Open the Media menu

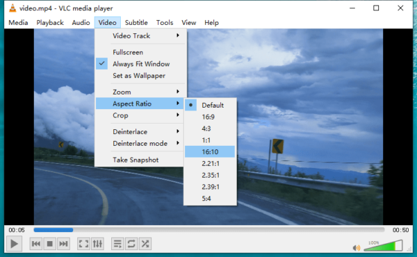point(18,23)
